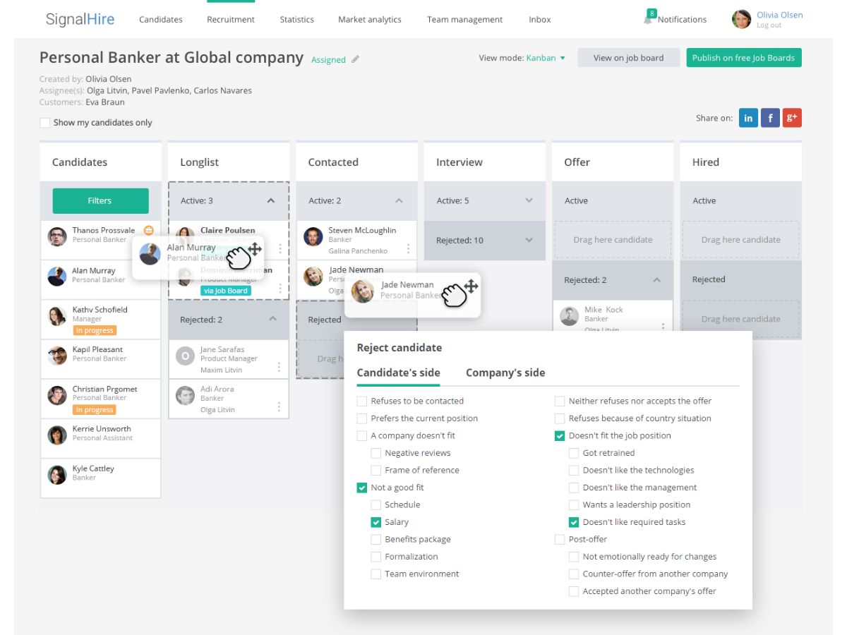847x635 pixels.
Task: Click the Hired Rejected drag-here drop zone
Action: coord(741,319)
